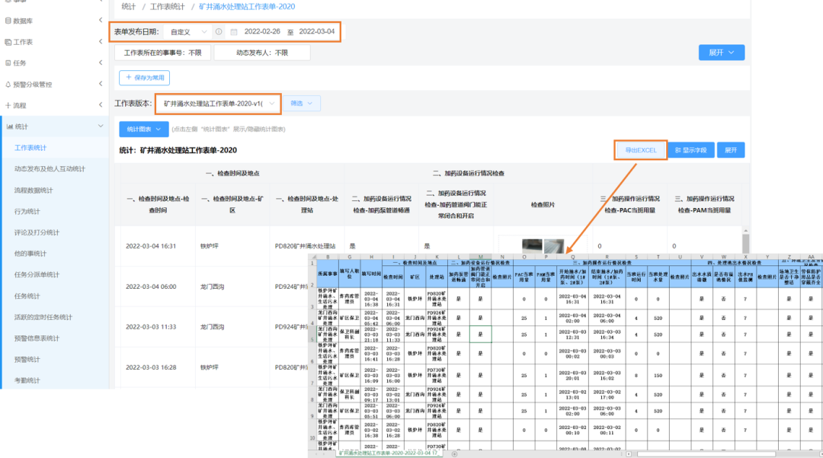Expand the 筛选 filter dropdown
This screenshot has width=823, height=458.
[302, 103]
